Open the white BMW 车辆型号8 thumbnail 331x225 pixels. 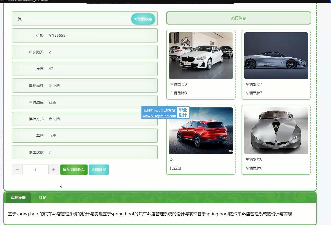[201, 56]
